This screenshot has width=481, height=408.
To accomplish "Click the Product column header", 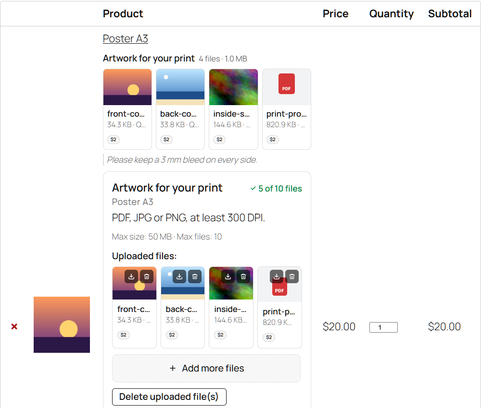I will coord(123,14).
